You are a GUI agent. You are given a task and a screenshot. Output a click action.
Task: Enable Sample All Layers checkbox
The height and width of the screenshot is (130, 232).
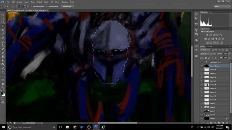[x=32, y=6]
